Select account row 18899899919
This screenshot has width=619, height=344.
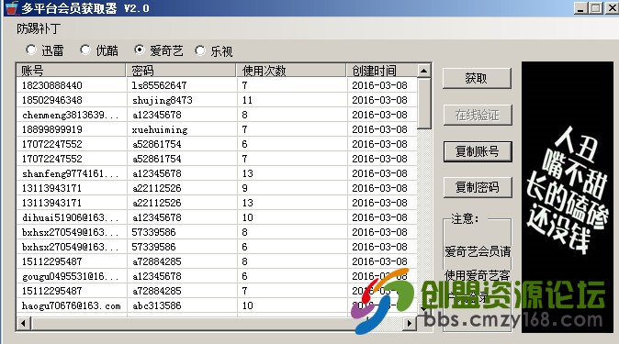pyautogui.click(x=217, y=129)
